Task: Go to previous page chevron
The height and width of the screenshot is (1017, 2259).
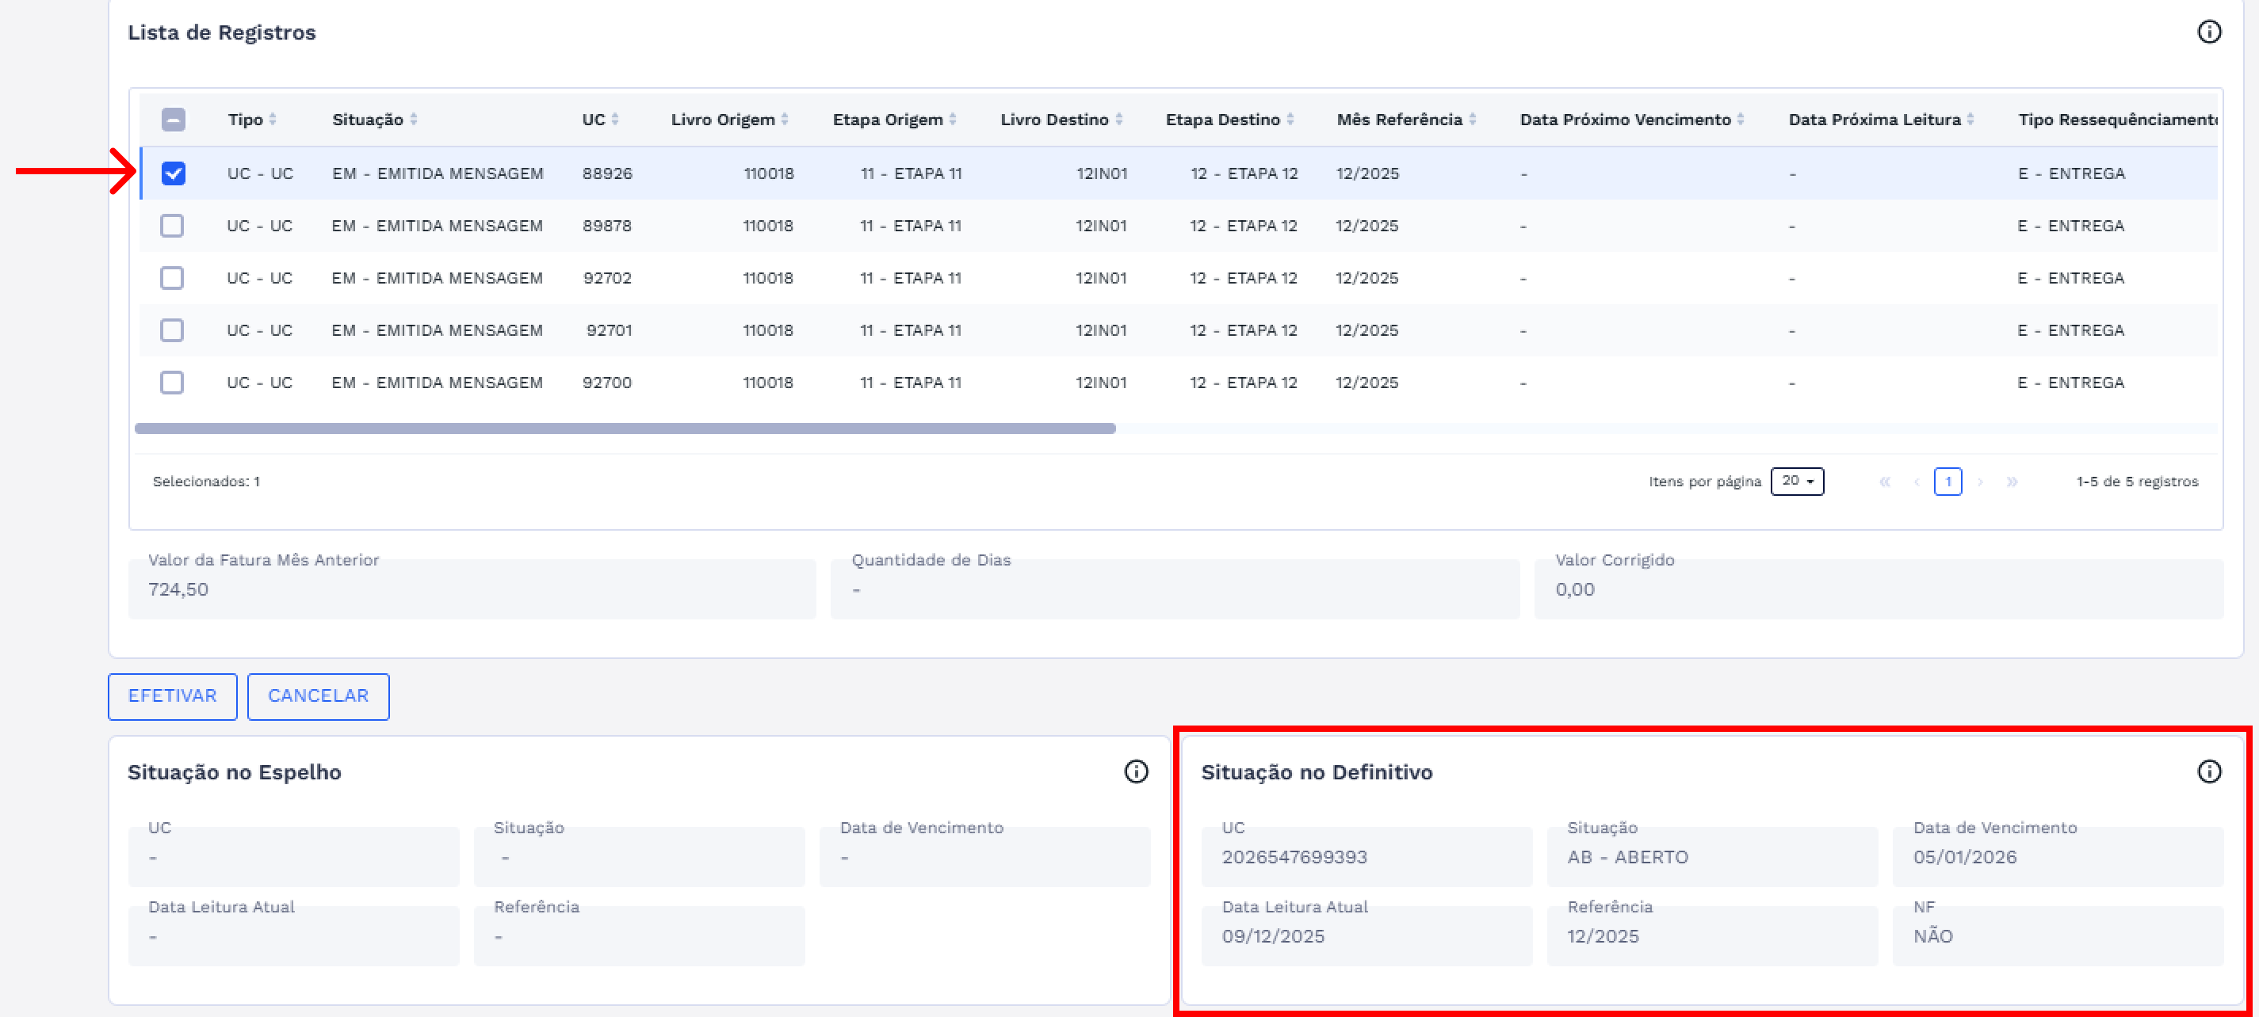Action: [x=1916, y=482]
